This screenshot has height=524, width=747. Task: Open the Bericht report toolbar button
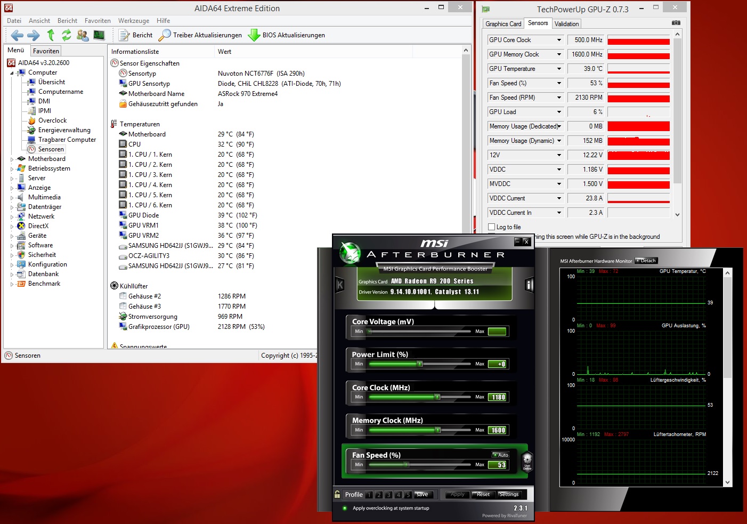click(136, 35)
